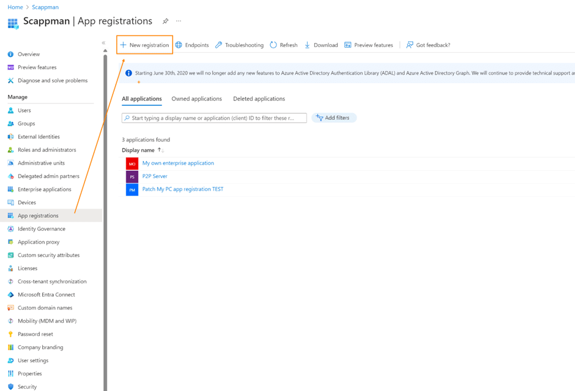The image size is (575, 391).
Task: Switch to Deleted applications tab
Action: tap(259, 99)
